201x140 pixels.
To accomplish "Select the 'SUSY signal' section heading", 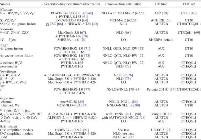I will tap(8, 126).
